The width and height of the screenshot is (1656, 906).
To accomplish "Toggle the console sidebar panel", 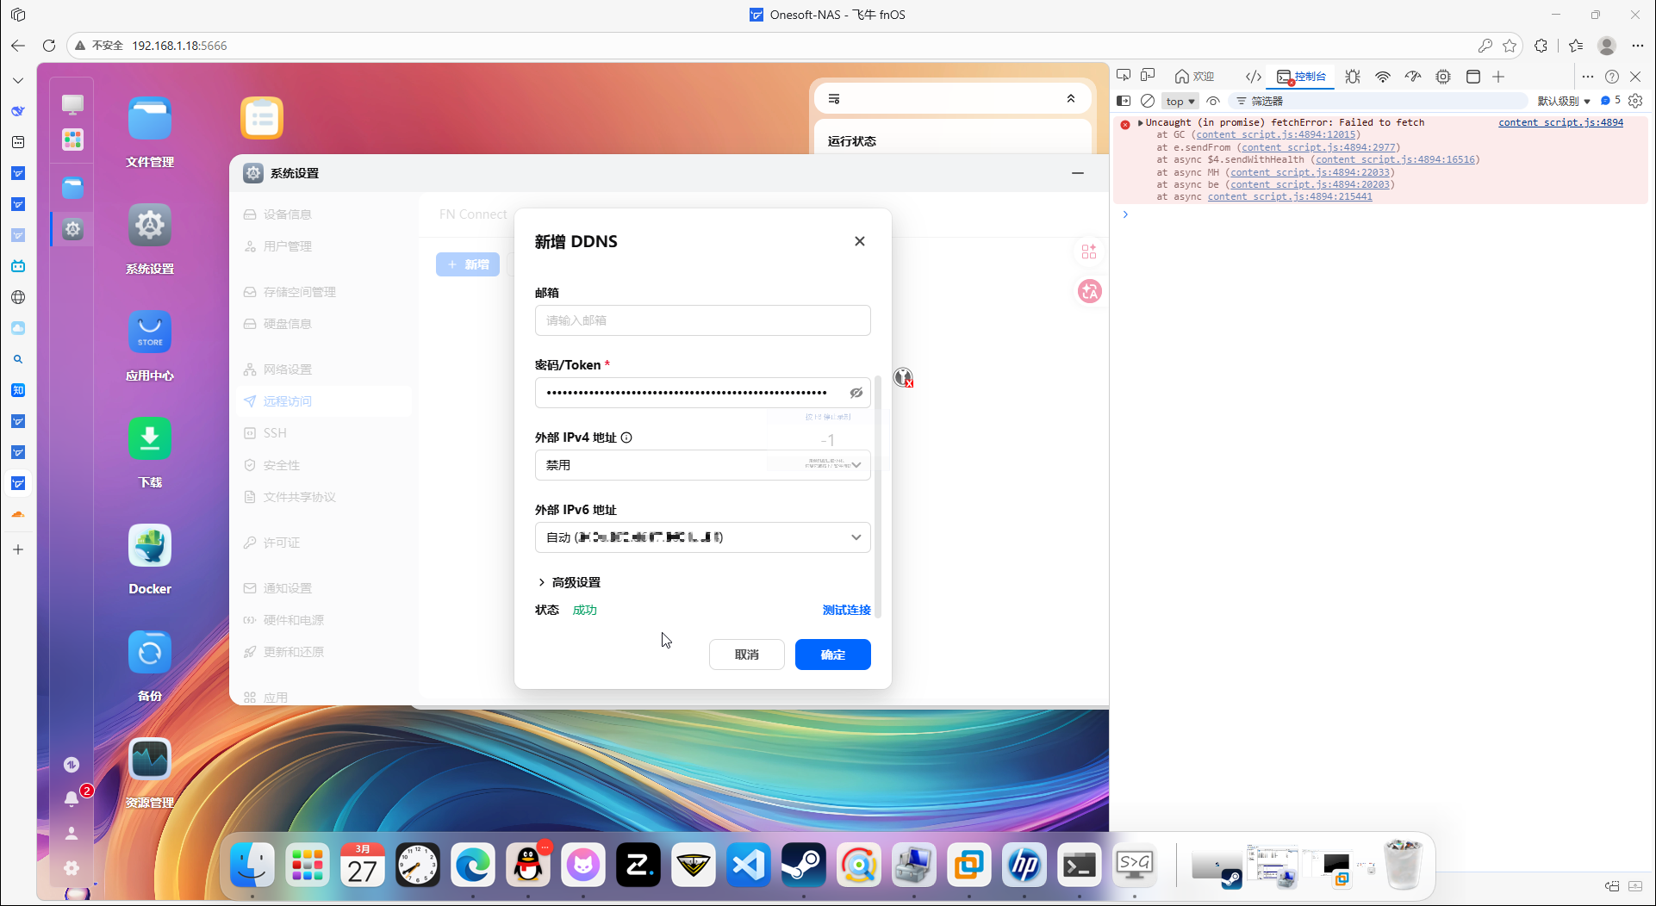I will point(1124,101).
